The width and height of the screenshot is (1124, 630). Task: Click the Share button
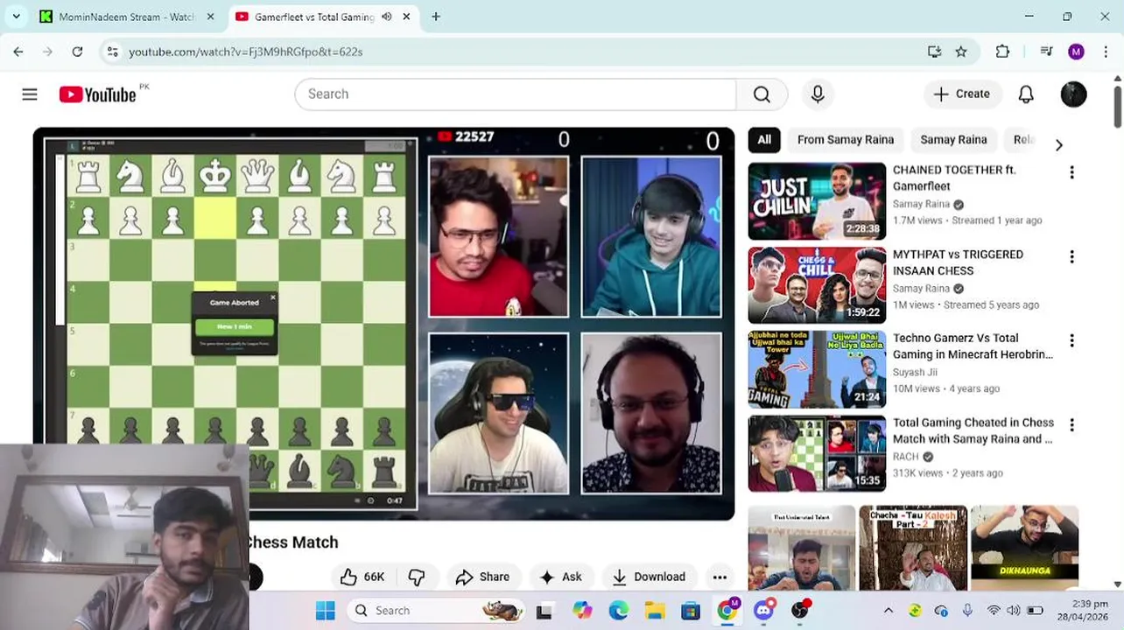click(x=482, y=577)
